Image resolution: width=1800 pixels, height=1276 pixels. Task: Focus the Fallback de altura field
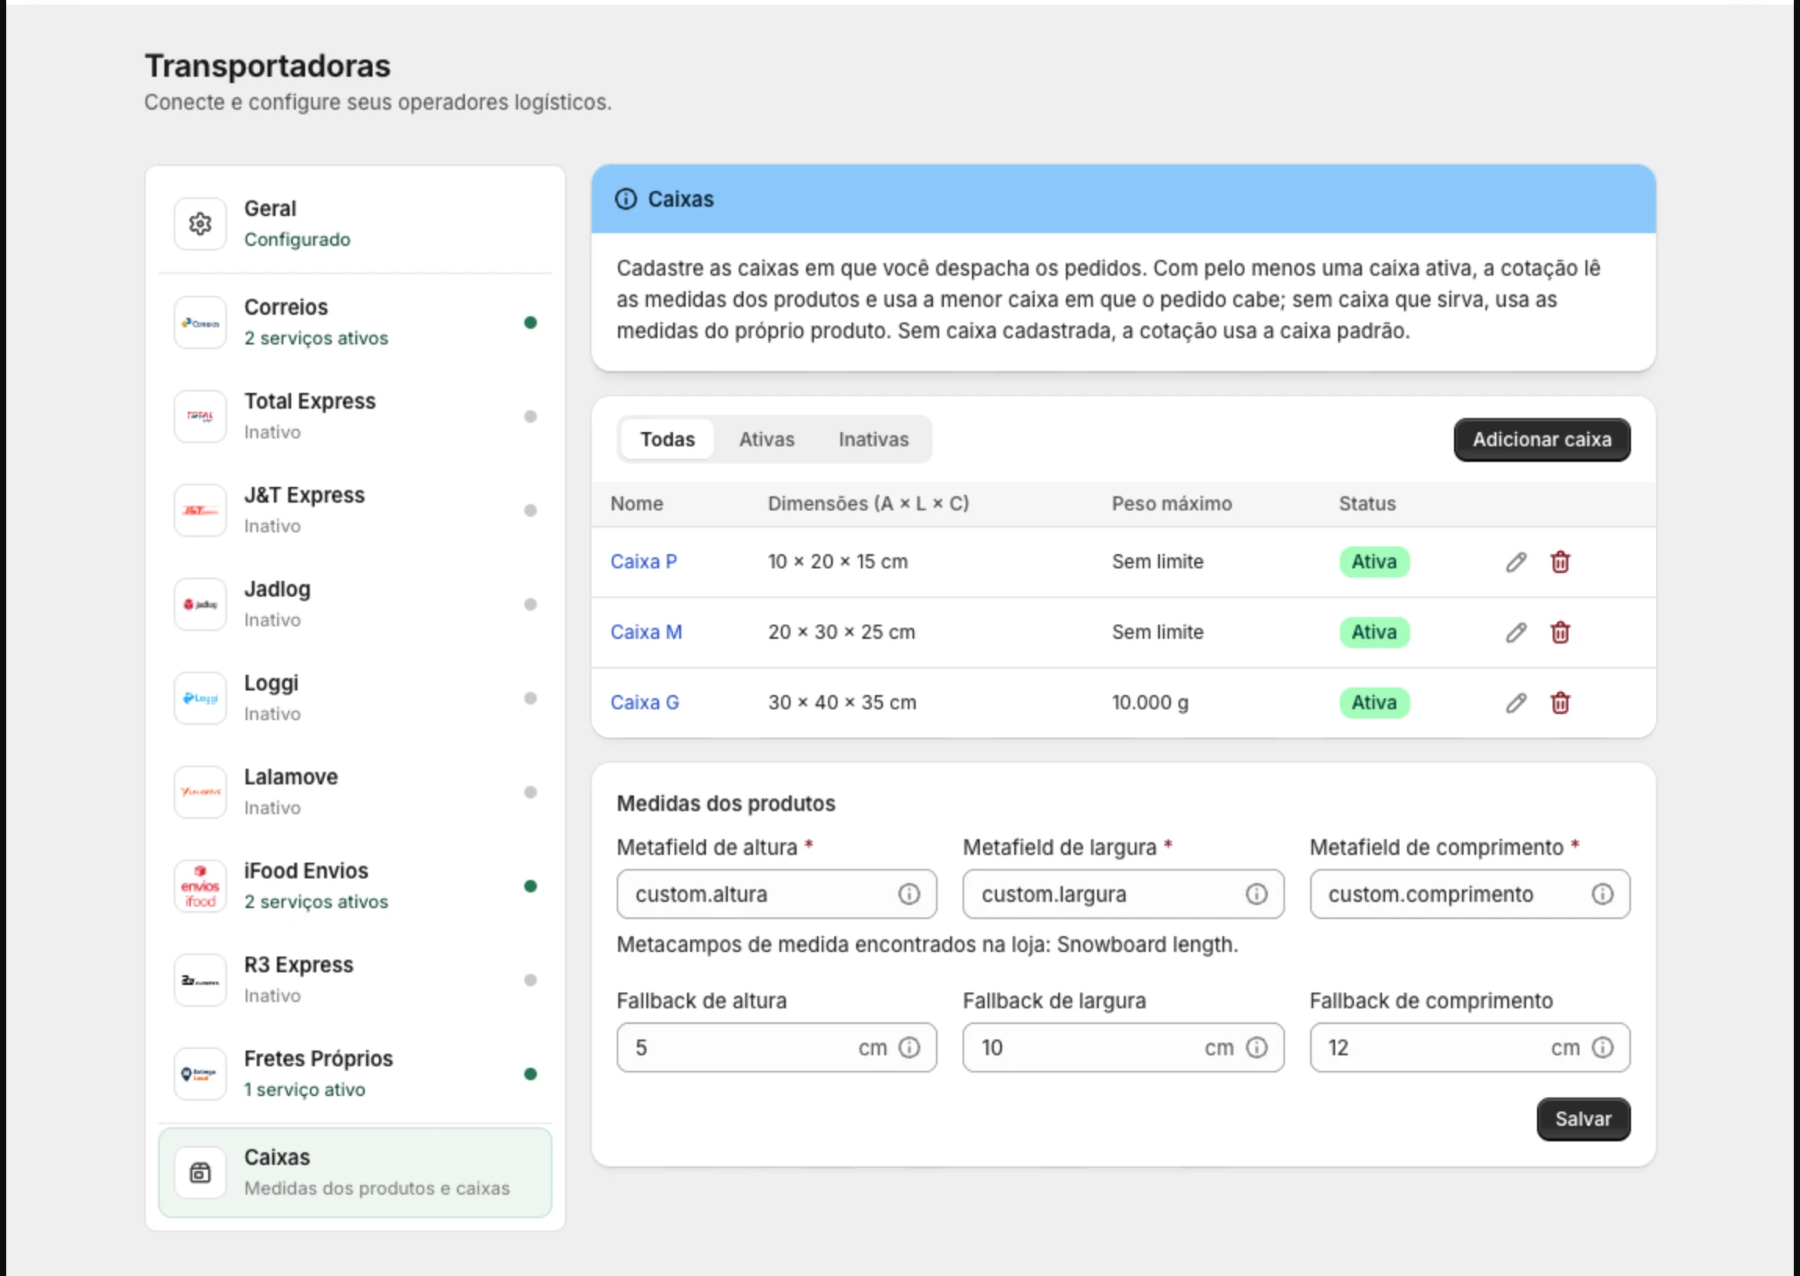click(776, 1047)
